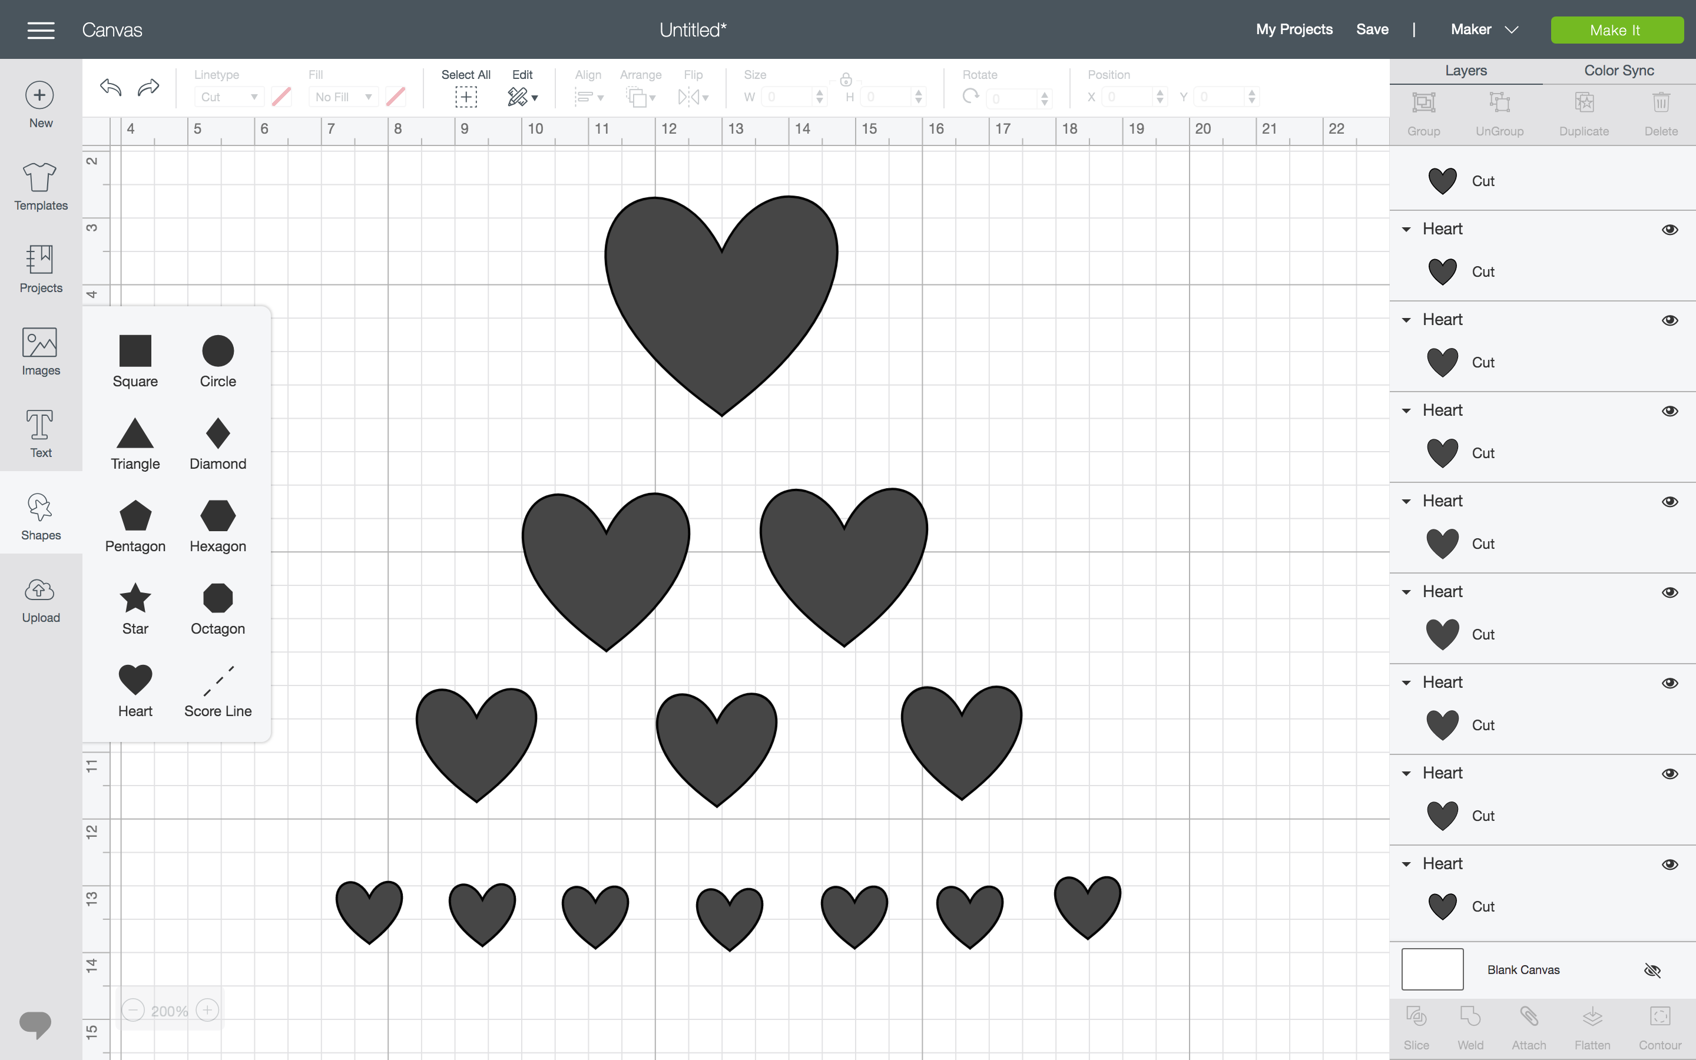Screen dimensions: 1696x1060
Task: Click Save in the header
Action: [x=1372, y=29]
